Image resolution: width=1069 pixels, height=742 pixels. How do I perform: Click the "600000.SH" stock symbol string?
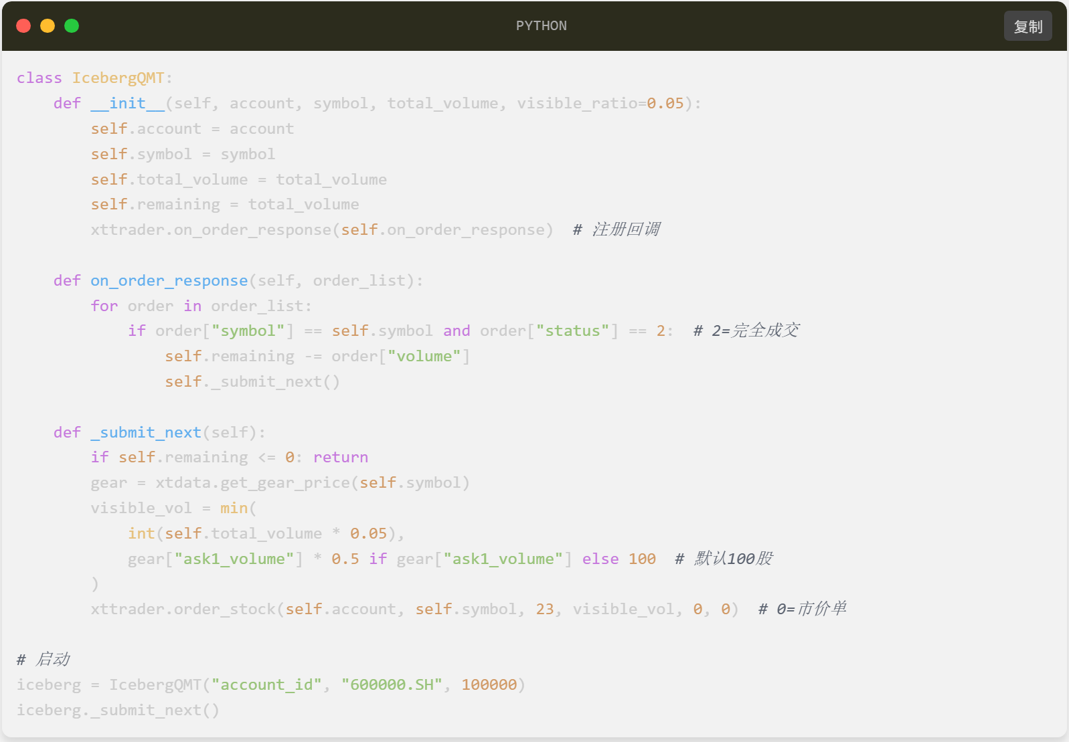(x=392, y=685)
